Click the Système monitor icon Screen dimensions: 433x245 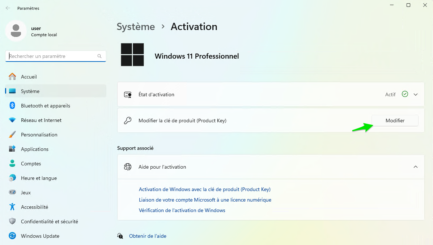pyautogui.click(x=12, y=91)
